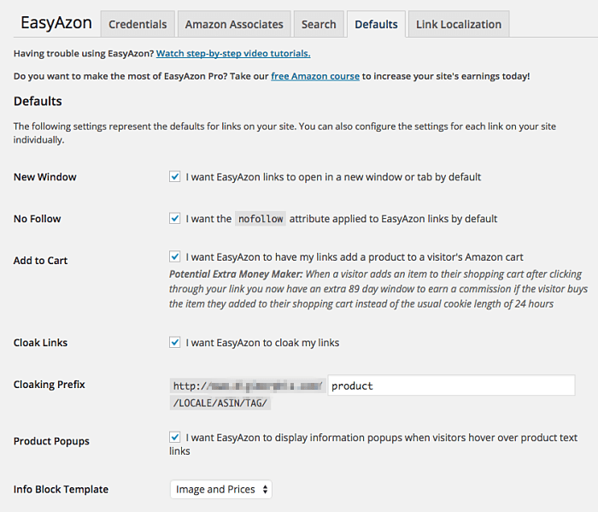
Task: Click the 'Cloak Links' setting label
Action: click(x=40, y=343)
